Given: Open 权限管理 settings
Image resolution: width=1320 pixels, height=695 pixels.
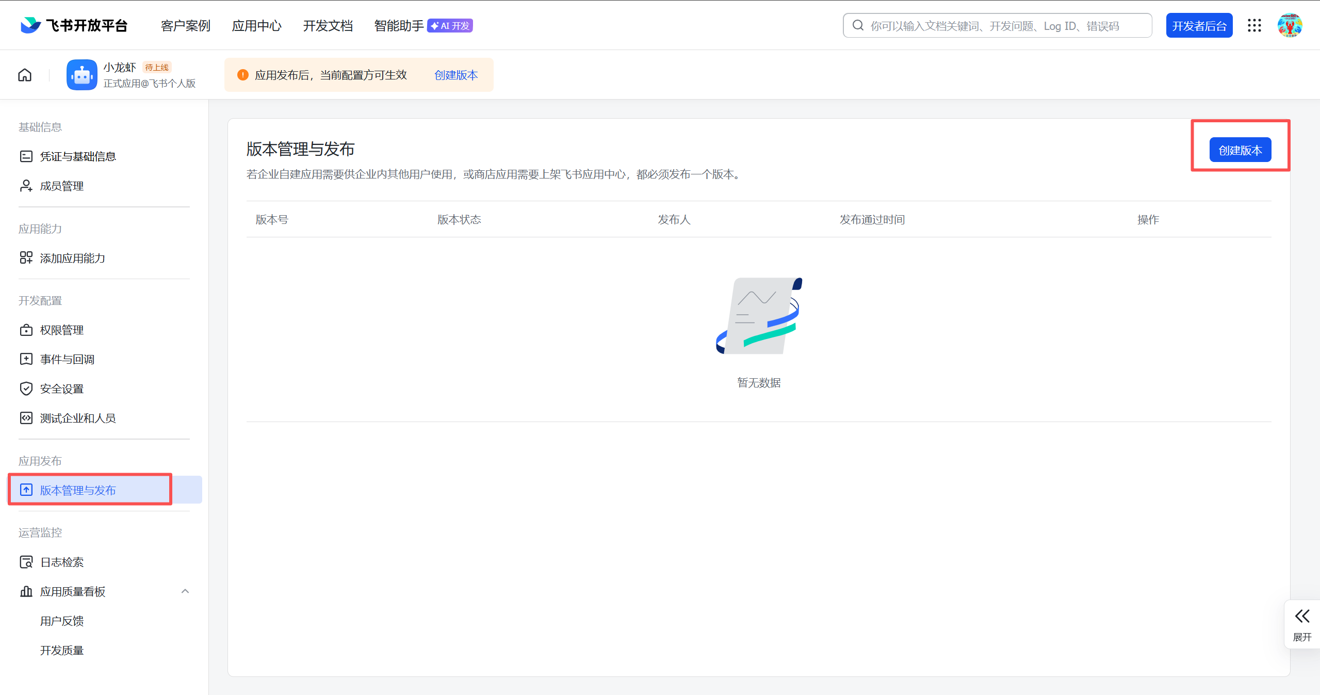Looking at the screenshot, I should (61, 330).
